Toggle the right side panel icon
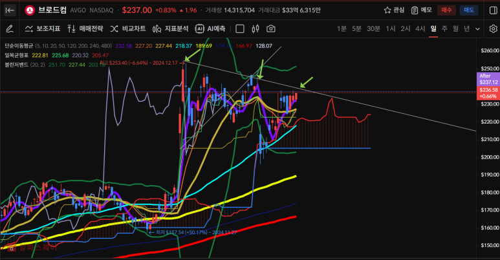500x260 pixels. point(493,10)
